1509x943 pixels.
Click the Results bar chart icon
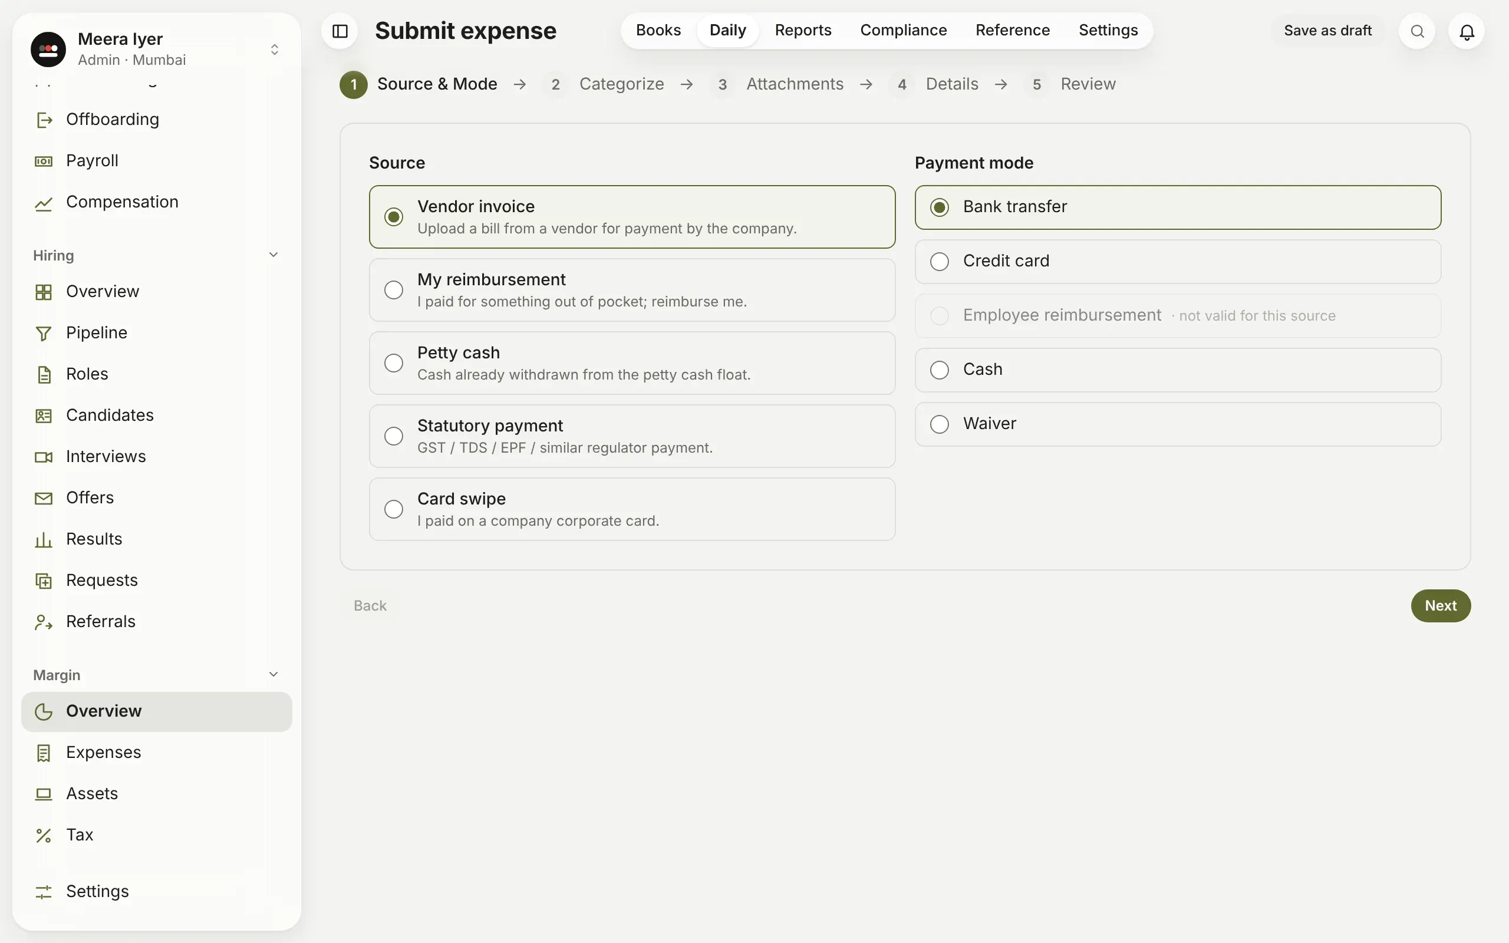pos(44,539)
